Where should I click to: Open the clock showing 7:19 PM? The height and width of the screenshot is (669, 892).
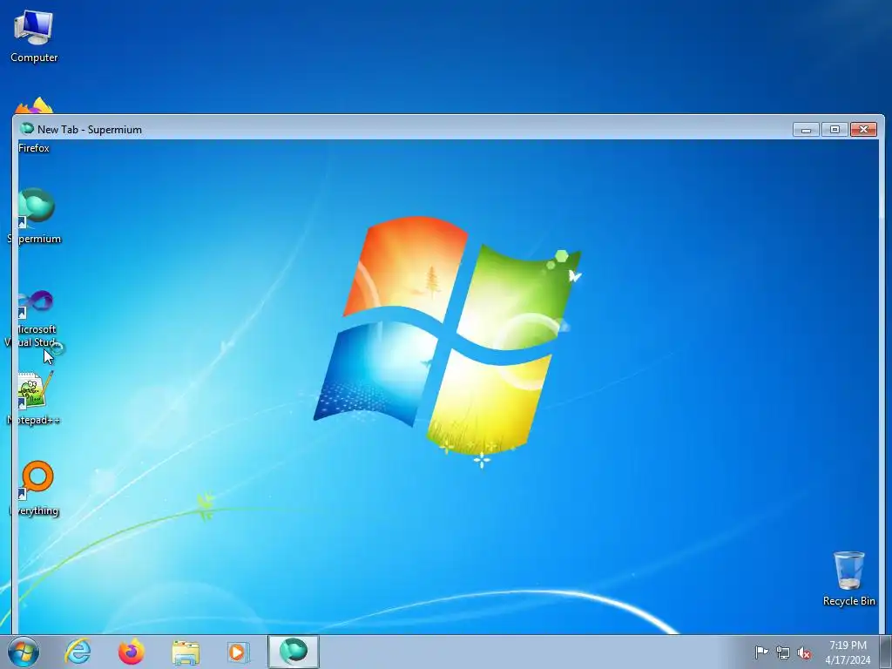(848, 652)
